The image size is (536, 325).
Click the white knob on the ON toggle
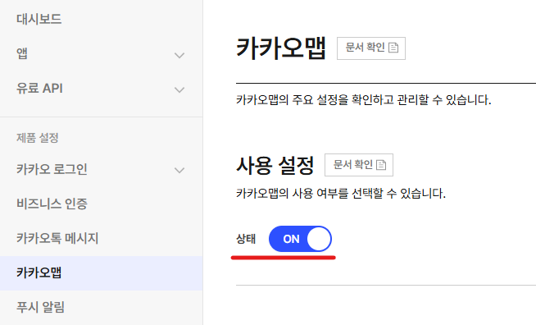[x=319, y=239]
